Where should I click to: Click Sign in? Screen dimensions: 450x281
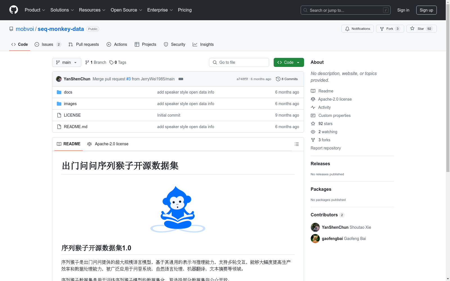tap(403, 10)
